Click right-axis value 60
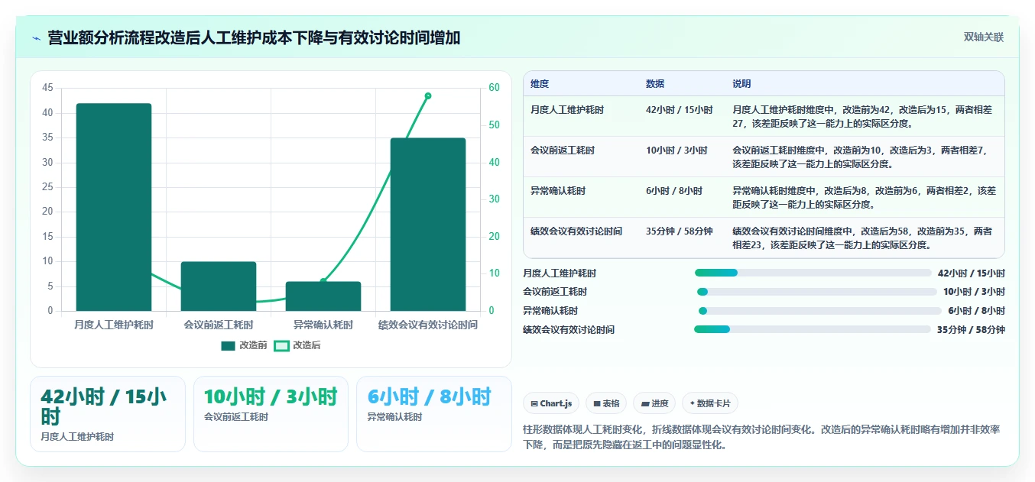 click(x=494, y=88)
